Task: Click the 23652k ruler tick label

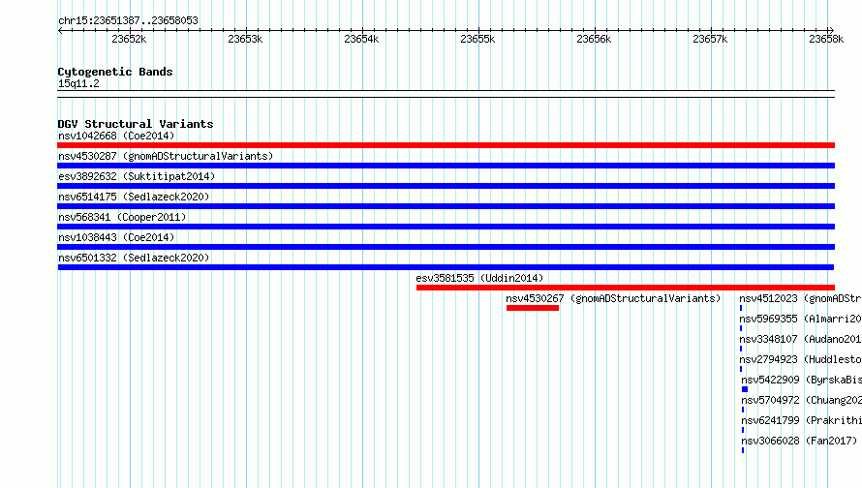Action: point(129,39)
